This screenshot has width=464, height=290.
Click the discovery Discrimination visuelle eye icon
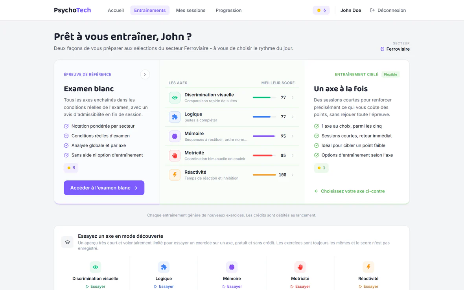point(95,267)
